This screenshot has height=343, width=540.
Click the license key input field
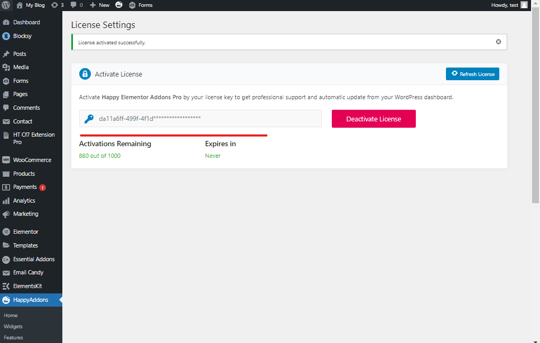(200, 118)
